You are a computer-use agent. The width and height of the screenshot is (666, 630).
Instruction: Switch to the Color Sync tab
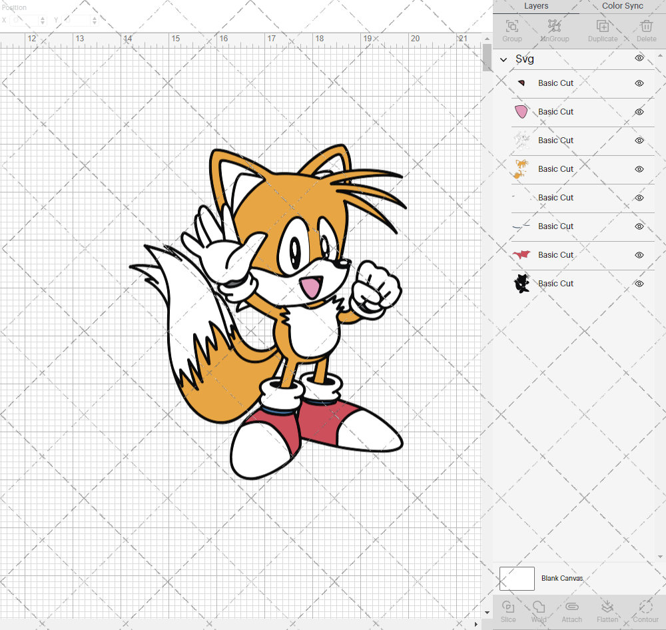point(622,6)
